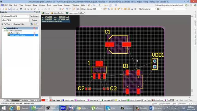
Task: Select the Bottom Layer tab
Action: [x=68, y=100]
